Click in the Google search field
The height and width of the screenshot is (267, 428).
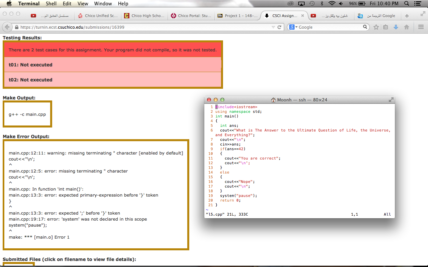330,27
